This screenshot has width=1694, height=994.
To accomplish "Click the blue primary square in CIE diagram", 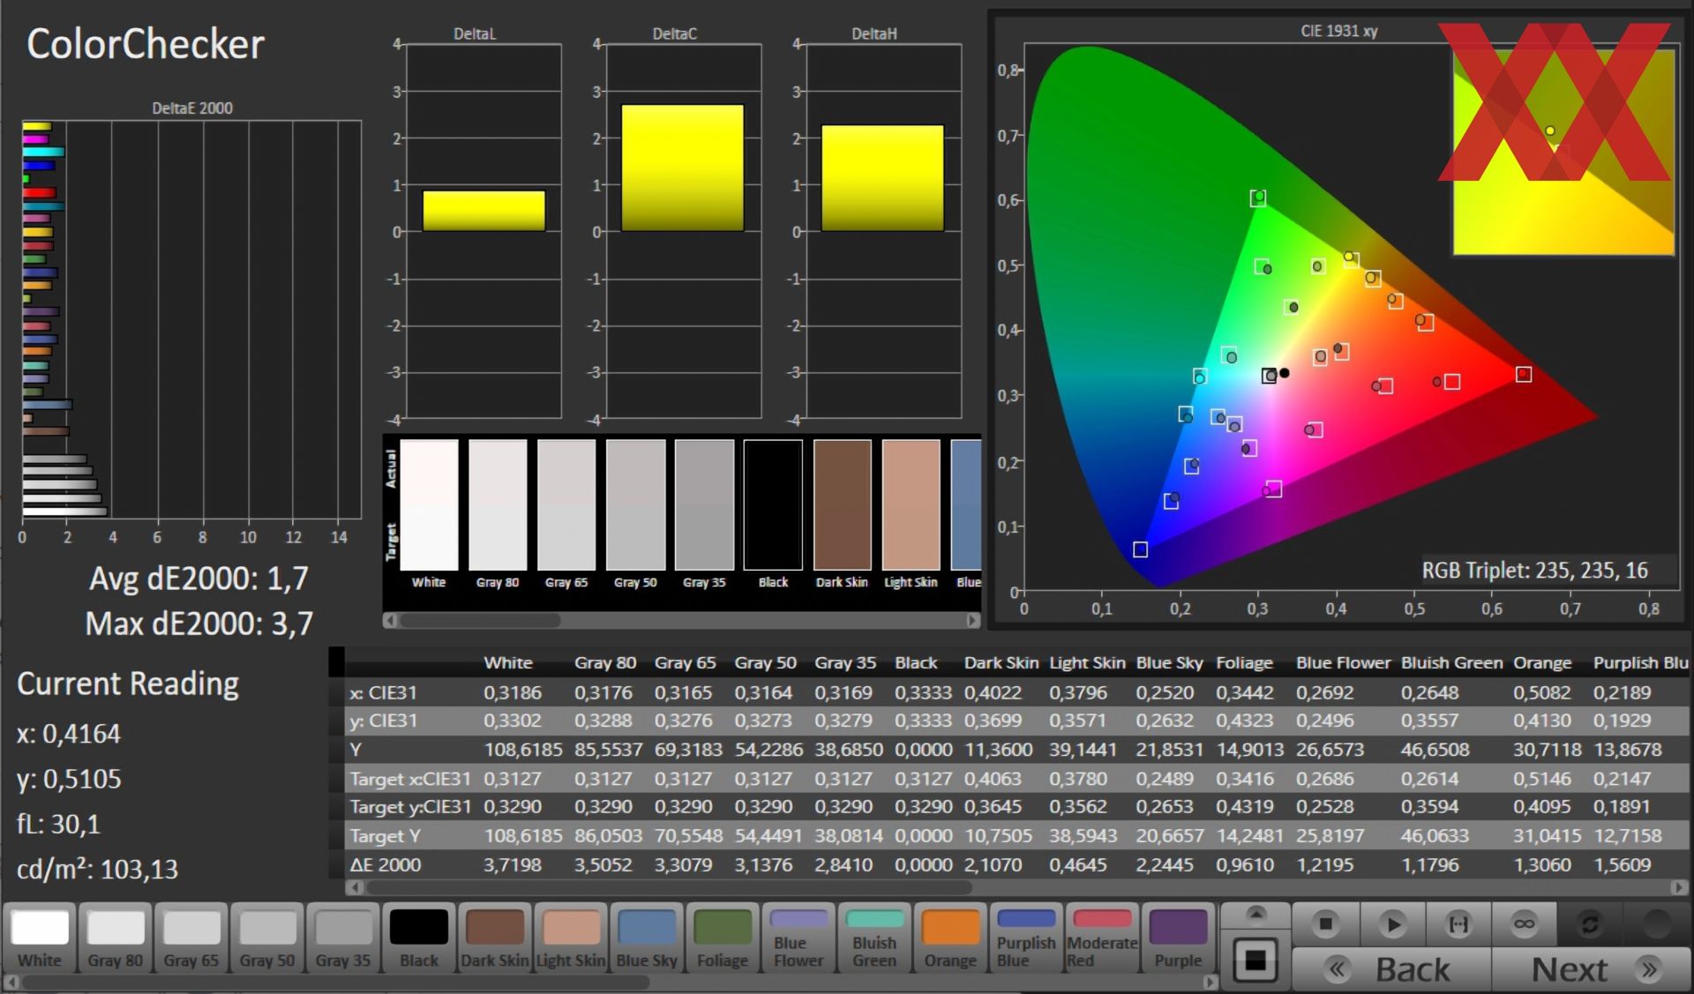I will click(1140, 549).
